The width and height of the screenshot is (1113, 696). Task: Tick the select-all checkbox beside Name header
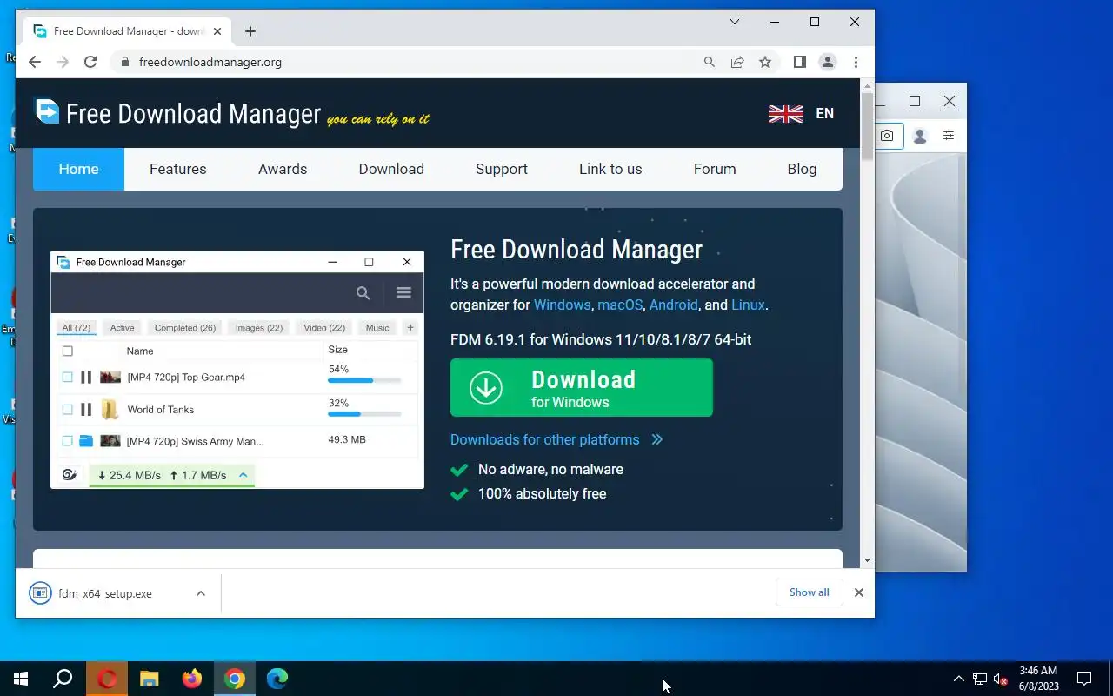click(x=68, y=351)
